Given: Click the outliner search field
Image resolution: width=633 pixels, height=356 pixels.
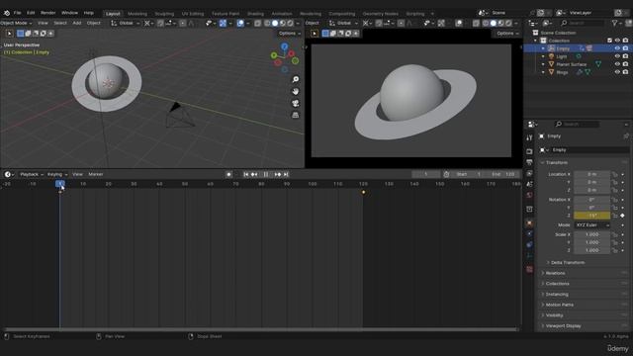Looking at the screenshot, I should pyautogui.click(x=583, y=24).
